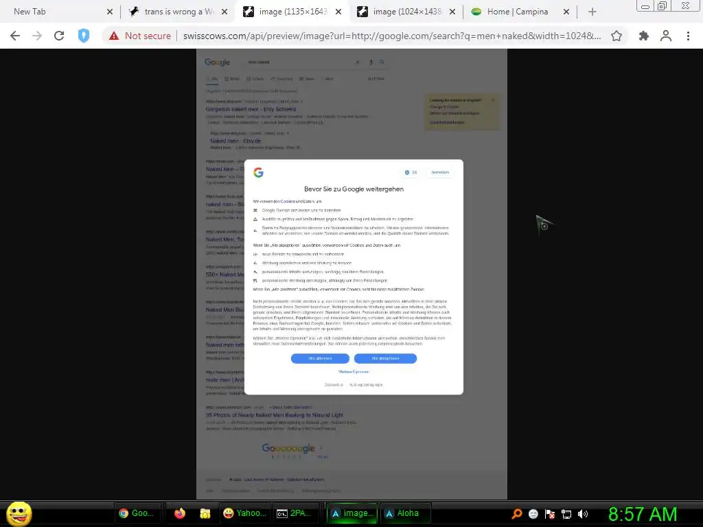Close the image (1135×1643) tab
Image resolution: width=703 pixels, height=527 pixels.
click(338, 12)
